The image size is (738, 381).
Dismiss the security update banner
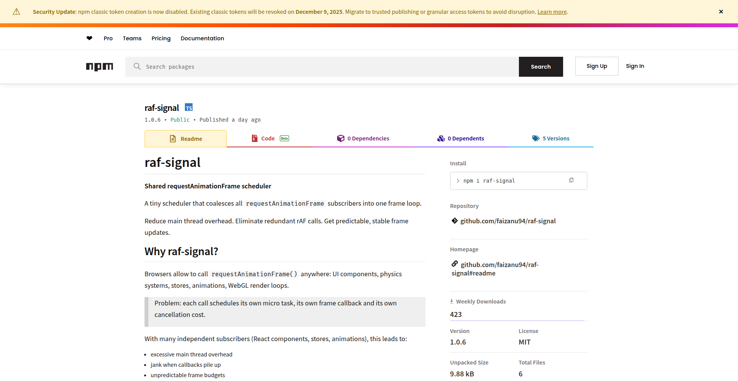tap(721, 12)
